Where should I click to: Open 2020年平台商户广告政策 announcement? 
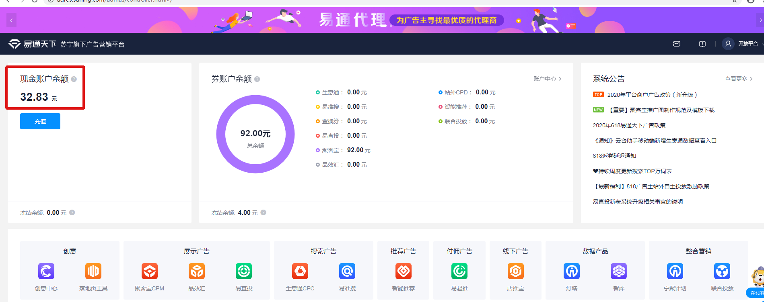(652, 95)
